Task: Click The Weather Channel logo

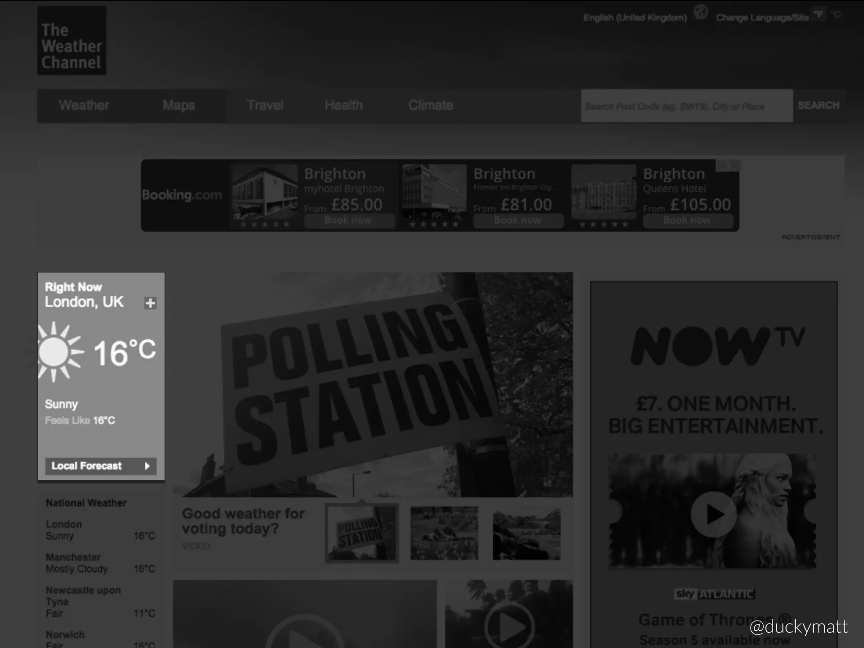Action: pyautogui.click(x=72, y=41)
